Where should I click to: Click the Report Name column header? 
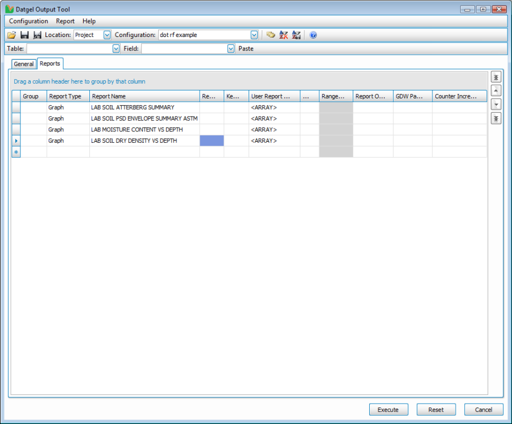[x=144, y=96]
